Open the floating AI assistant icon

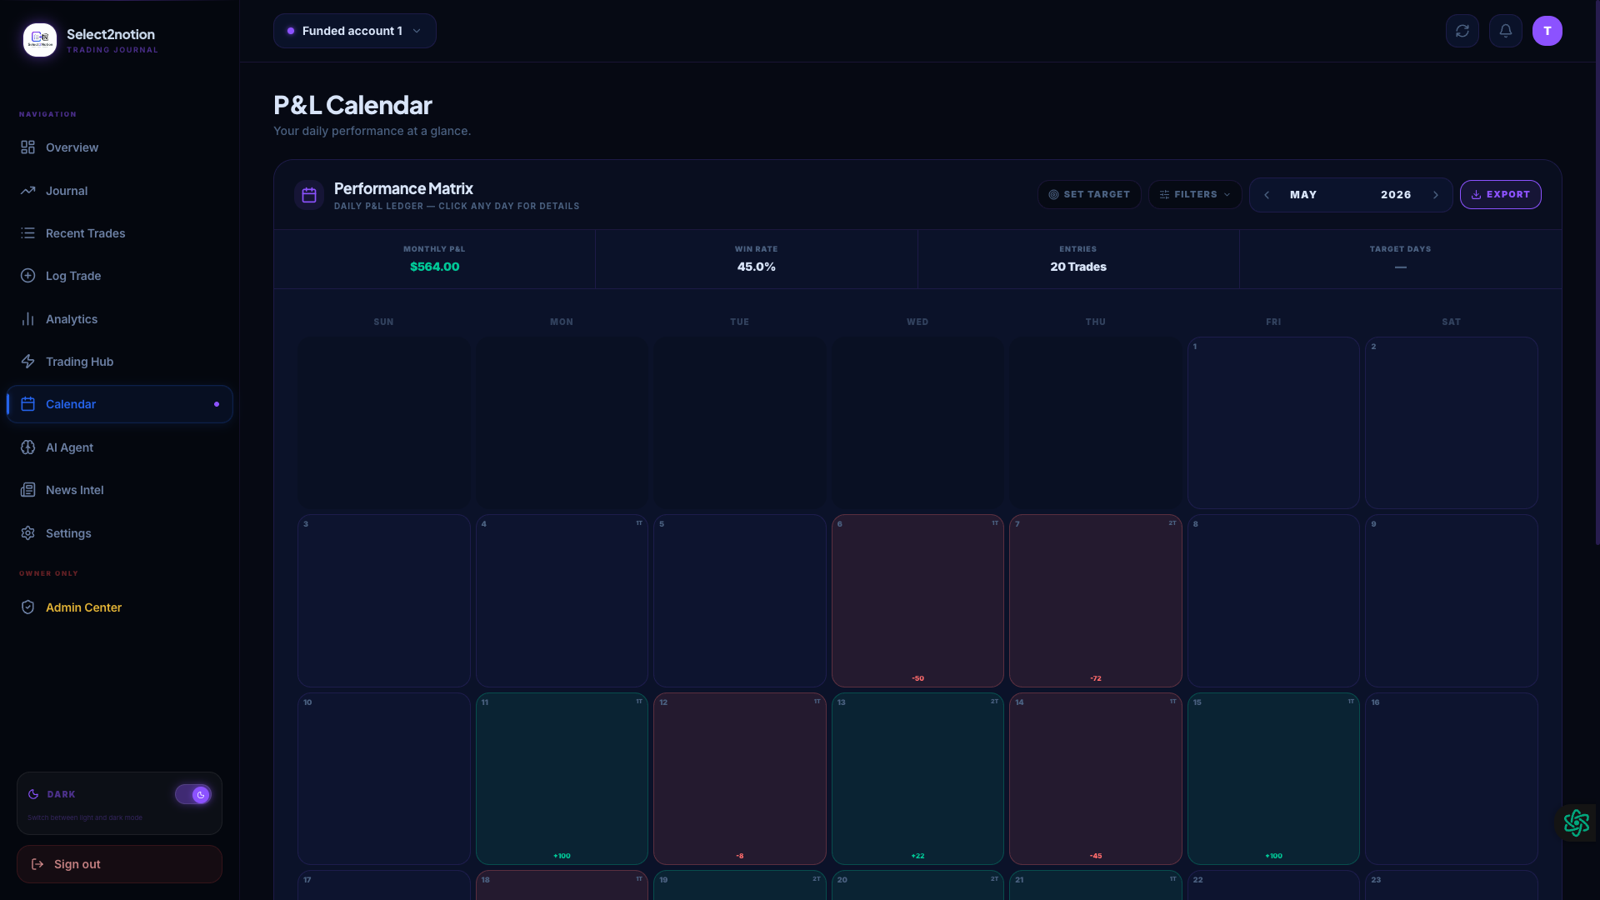coord(1576,822)
